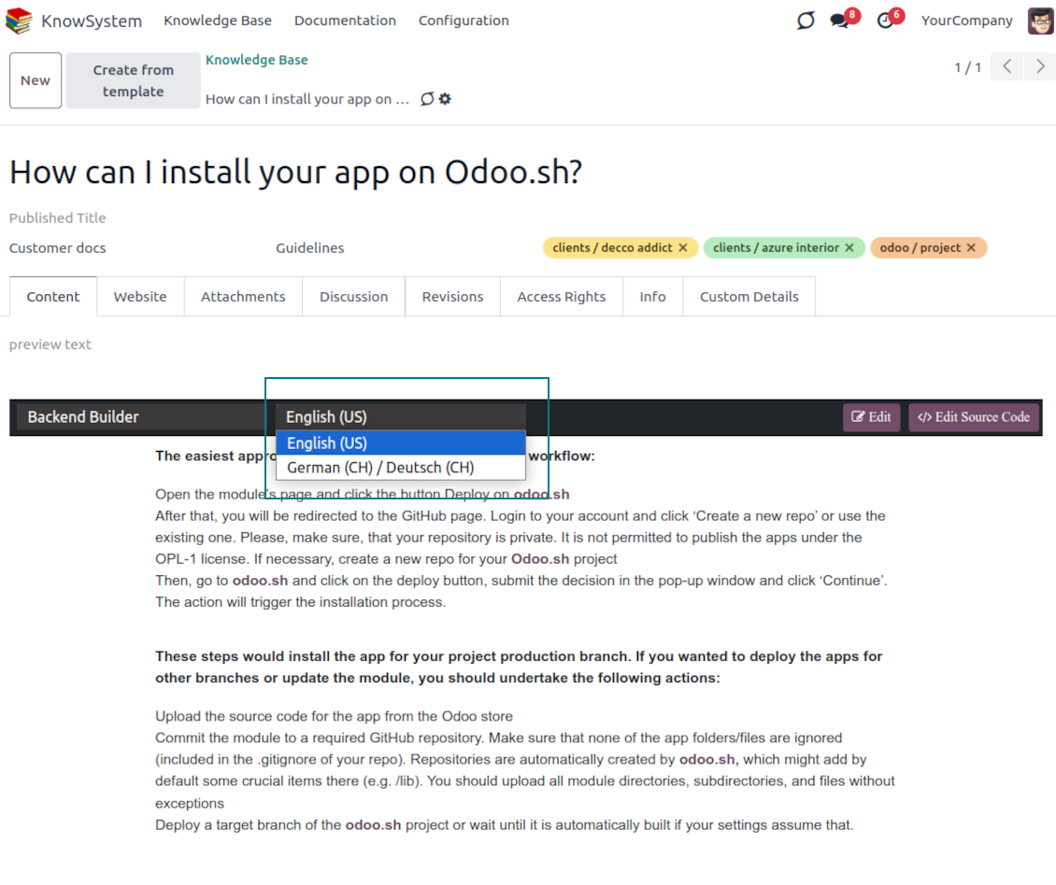Click the clients / azure interior tag label
The image size is (1056, 885).
776,247
